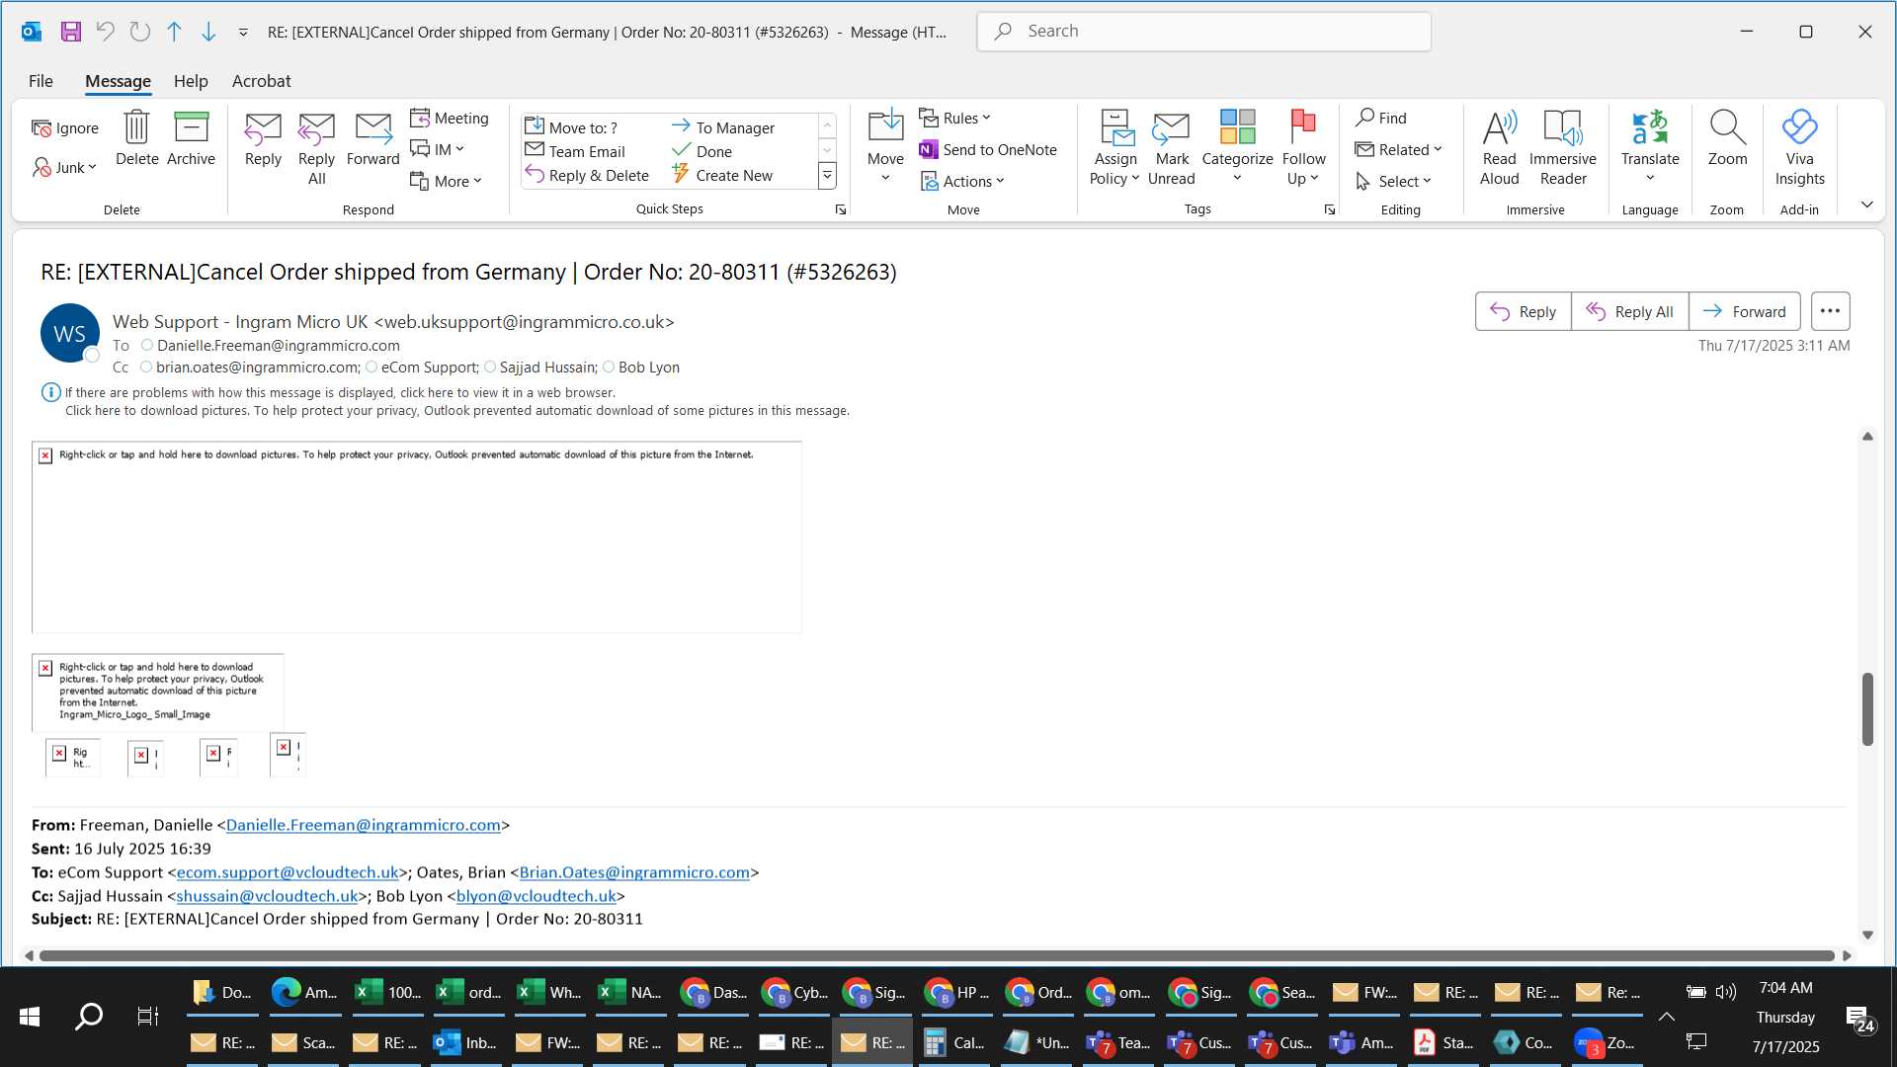1897x1067 pixels.
Task: Open the WS sender avatar contact card
Action: click(x=69, y=333)
